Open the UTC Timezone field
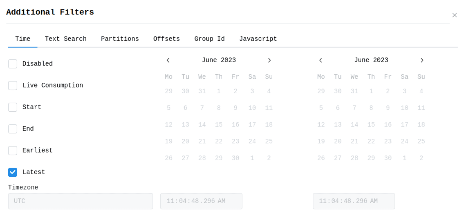This screenshot has height=215, width=467. (81, 201)
